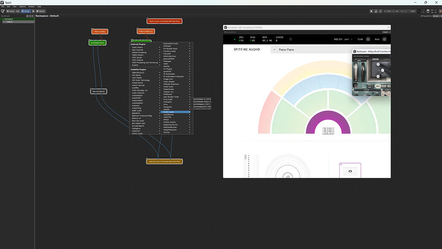Click the gear icon next to Wiring
Viewport: 442px width, 249px height.
33,11
